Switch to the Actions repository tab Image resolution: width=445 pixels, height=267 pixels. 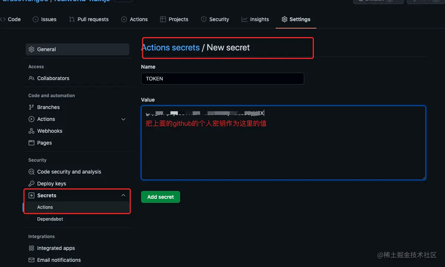135,19
